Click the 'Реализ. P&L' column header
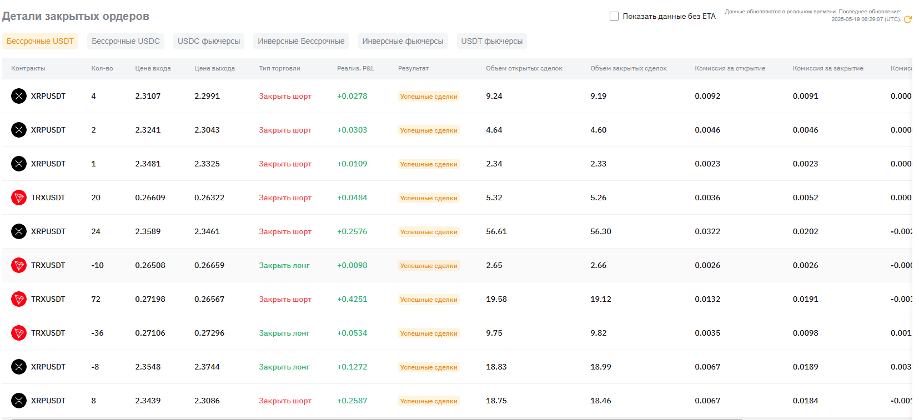This screenshot has width=919, height=420. coord(355,68)
